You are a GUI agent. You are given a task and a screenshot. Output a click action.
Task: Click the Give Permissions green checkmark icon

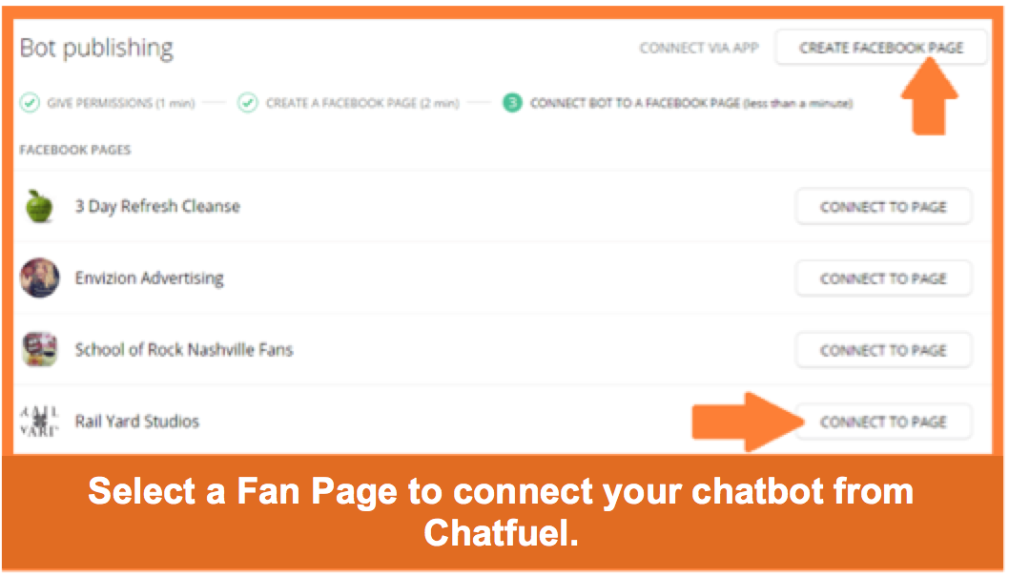[x=30, y=102]
